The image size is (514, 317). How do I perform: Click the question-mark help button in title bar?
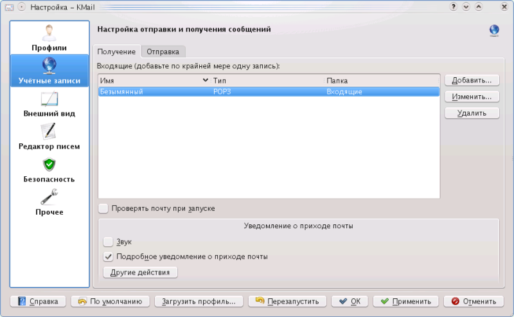(x=454, y=7)
